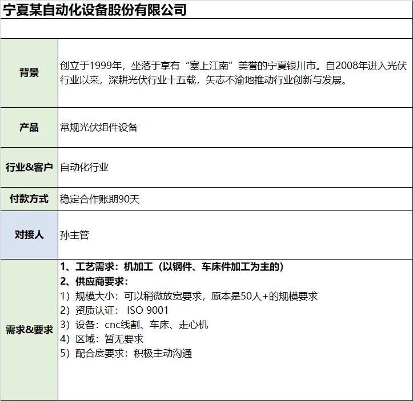Select the cell 稳定合作账期90天
The height and width of the screenshot is (401, 413).
click(x=235, y=199)
